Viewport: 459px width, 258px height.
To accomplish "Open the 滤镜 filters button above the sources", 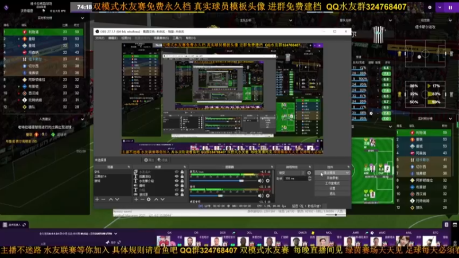I will [162, 160].
